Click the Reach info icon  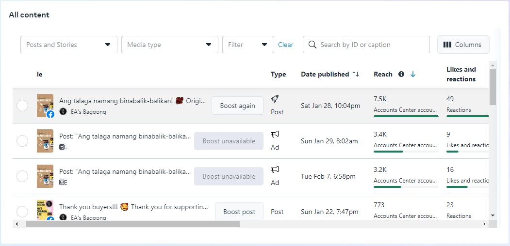coord(401,74)
